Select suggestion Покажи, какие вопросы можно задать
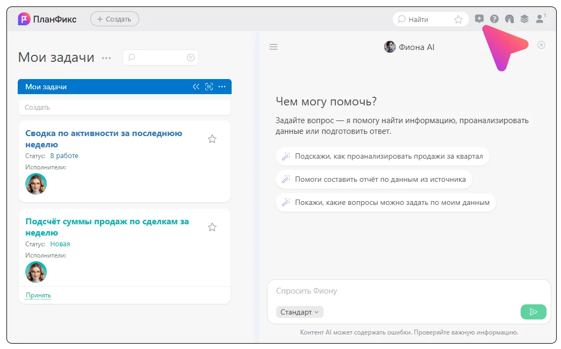 (x=385, y=203)
